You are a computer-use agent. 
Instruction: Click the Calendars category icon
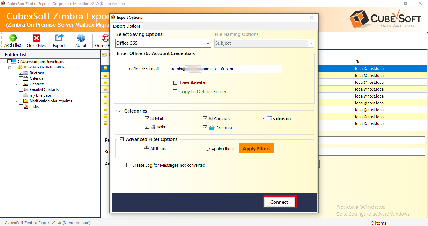pos(269,118)
